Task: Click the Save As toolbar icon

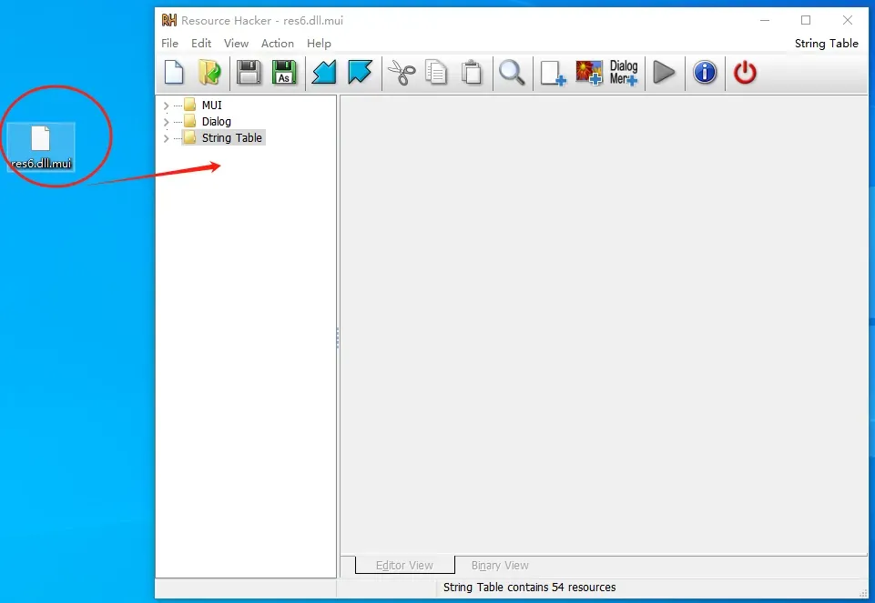Action: pos(284,73)
